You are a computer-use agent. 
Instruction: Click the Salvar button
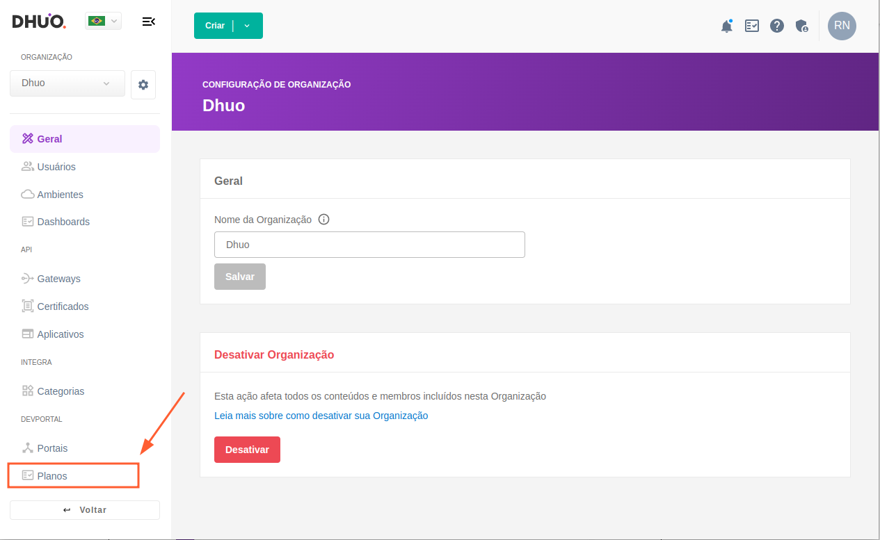pyautogui.click(x=240, y=277)
